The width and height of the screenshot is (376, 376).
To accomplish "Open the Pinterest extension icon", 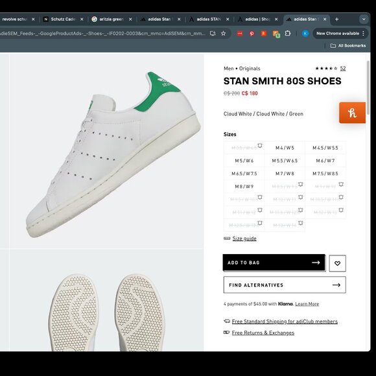I will click(x=252, y=34).
